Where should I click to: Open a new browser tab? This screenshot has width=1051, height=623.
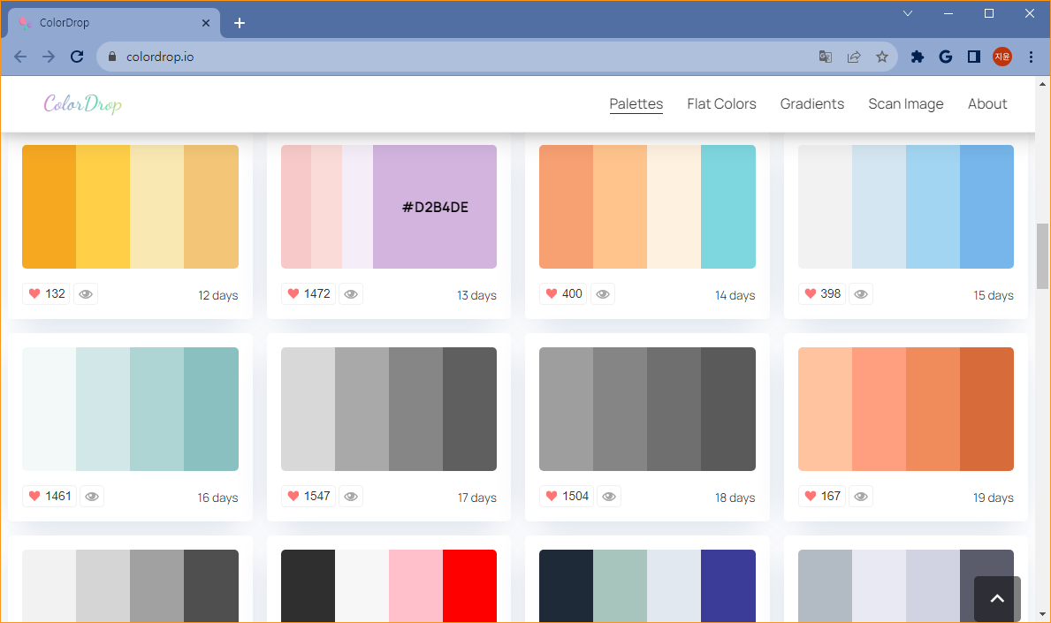(240, 23)
